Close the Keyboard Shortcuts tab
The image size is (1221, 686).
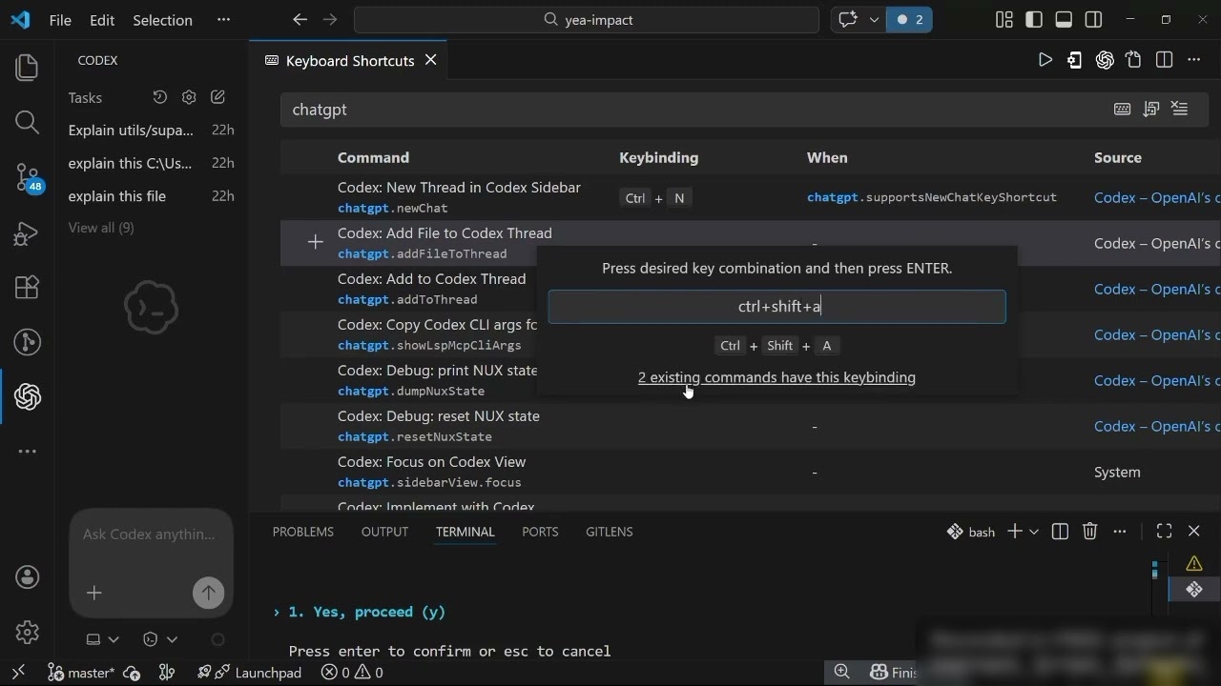tap(430, 60)
